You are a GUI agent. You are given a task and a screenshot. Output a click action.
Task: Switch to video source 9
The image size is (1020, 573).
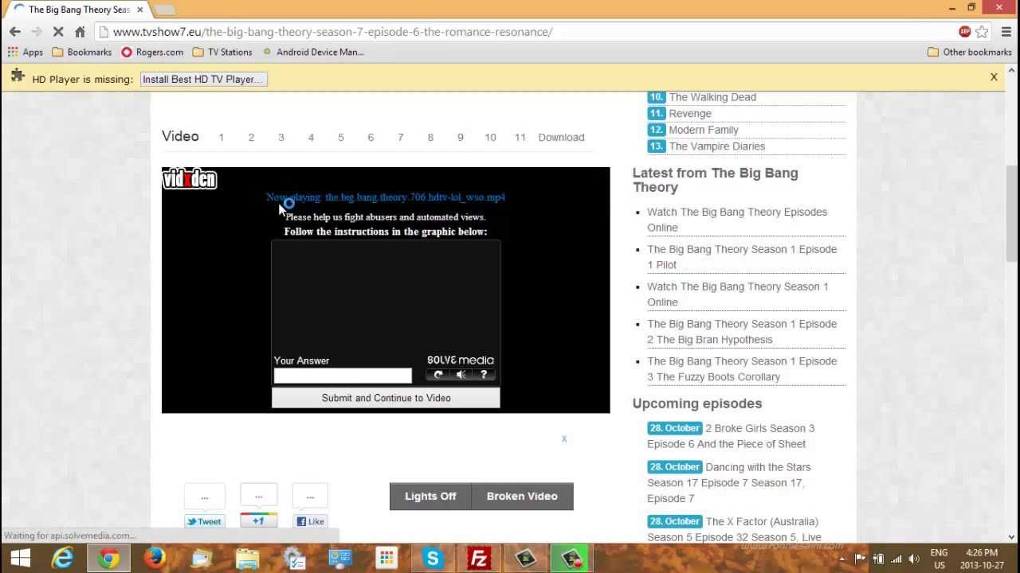(x=460, y=137)
